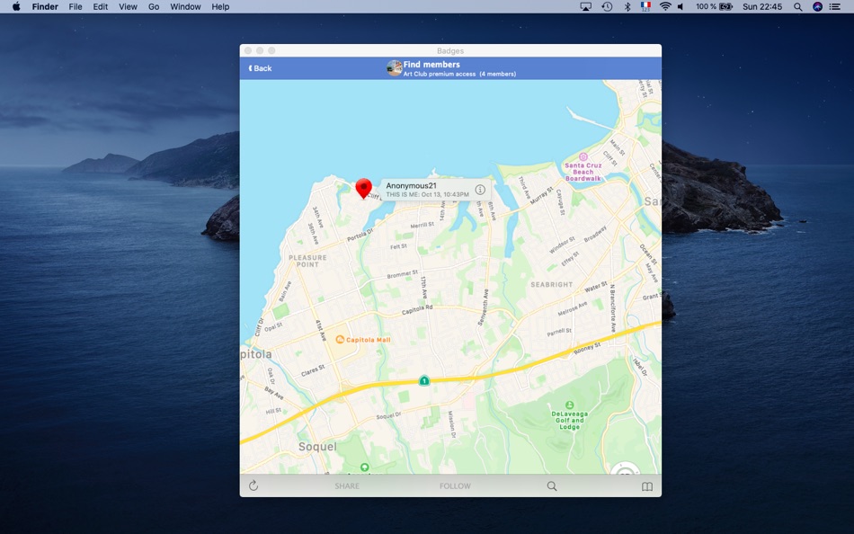854x534 pixels.
Task: Click the Santa Cruz Beach Boardwalk marker
Action: (x=583, y=157)
